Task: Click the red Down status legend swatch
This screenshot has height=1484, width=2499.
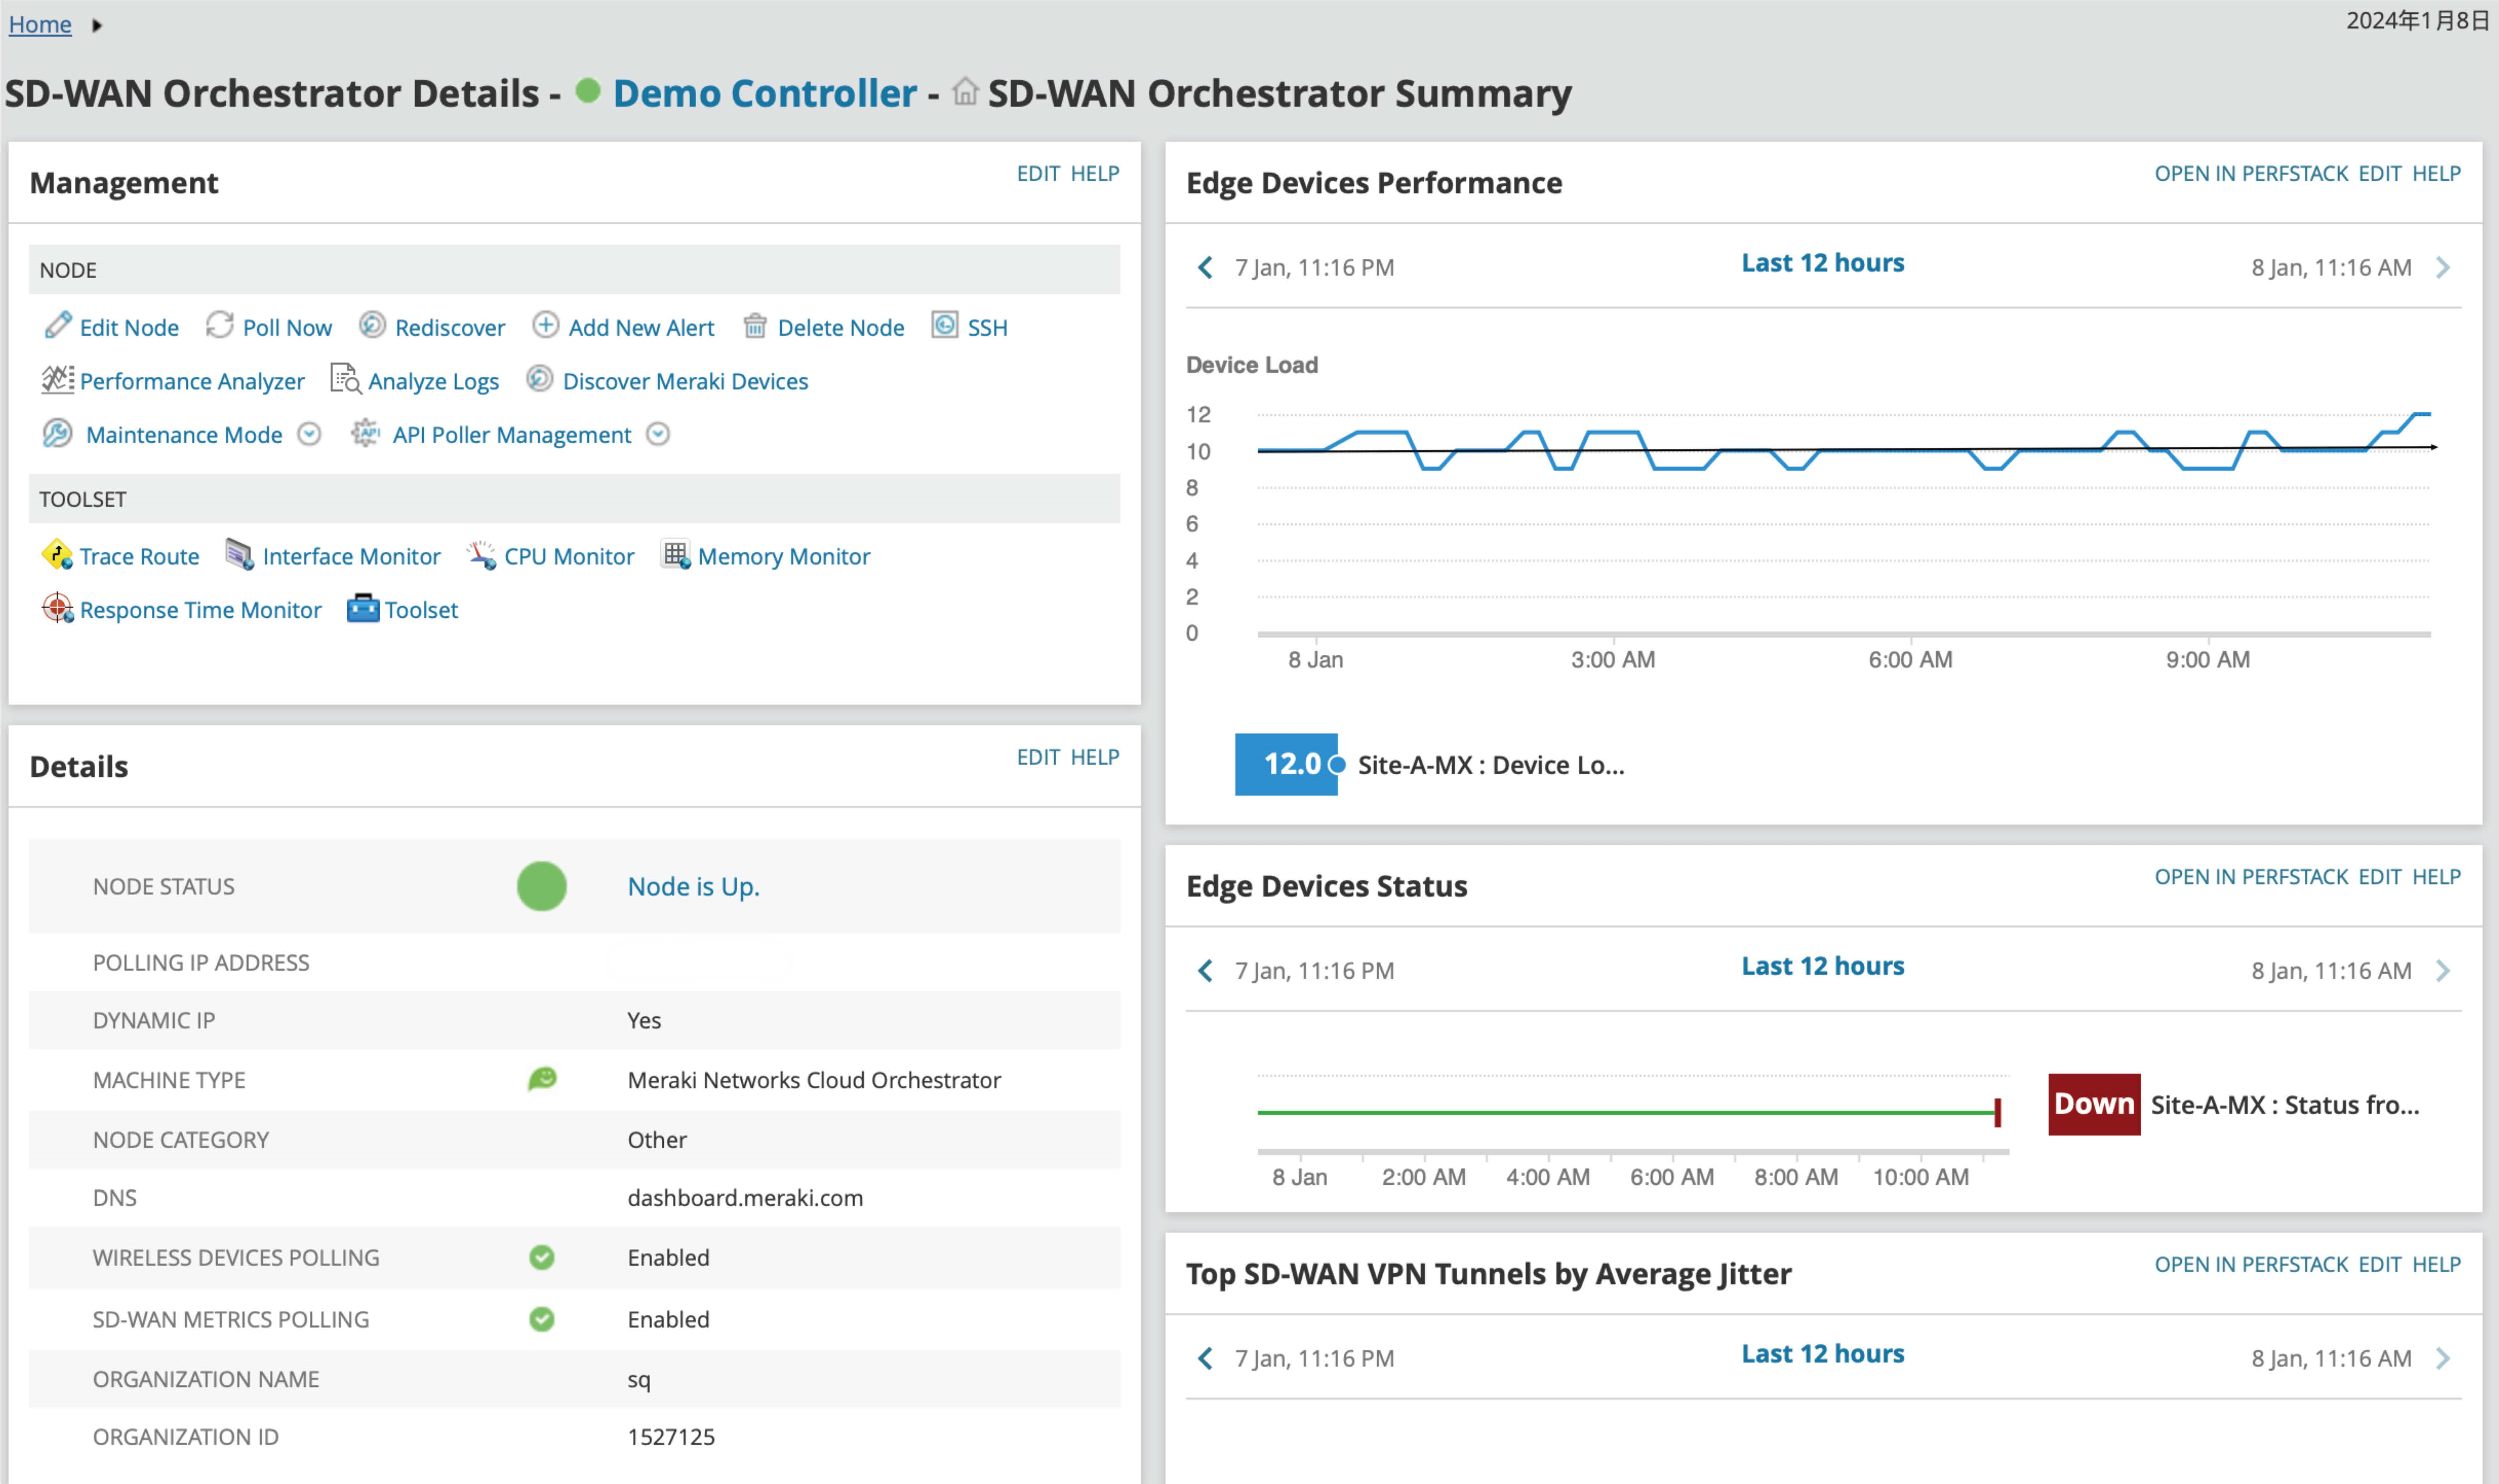Action: (2094, 1105)
